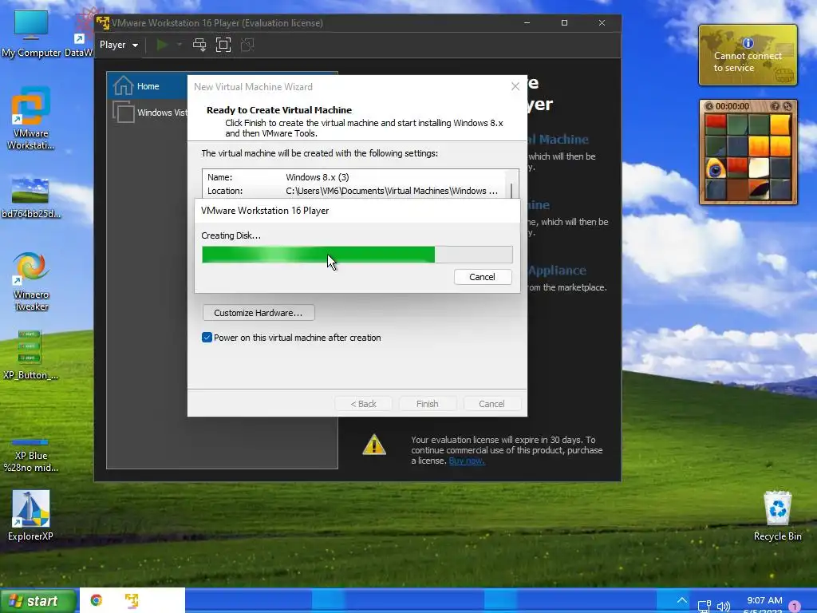Click the white puzzle tile

point(759,168)
